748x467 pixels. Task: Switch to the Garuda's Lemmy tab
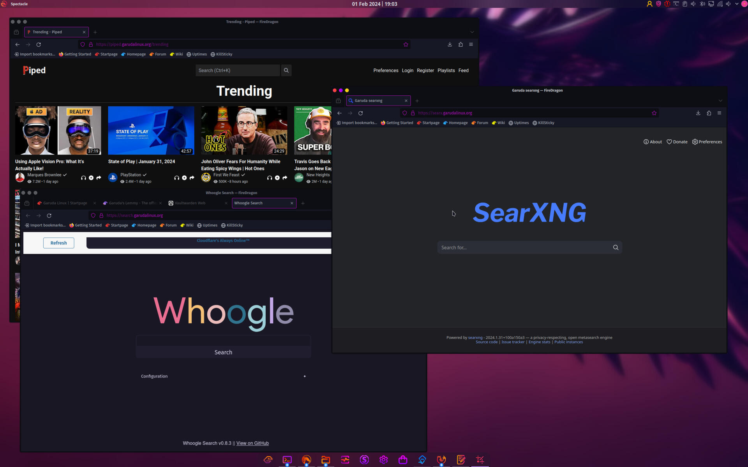[x=132, y=203]
